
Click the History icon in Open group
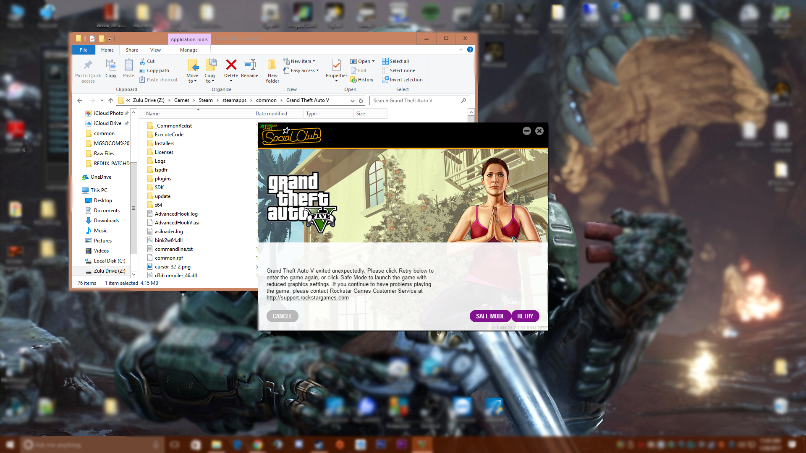coord(354,80)
